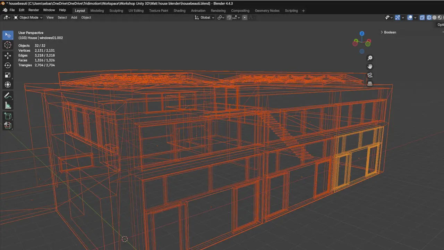Screen dimensions: 444x250
Task: Toggle the viewport overlays button
Action: point(410,17)
